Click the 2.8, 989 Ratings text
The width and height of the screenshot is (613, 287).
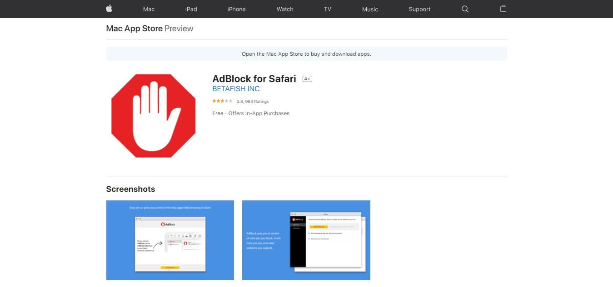pyautogui.click(x=253, y=102)
